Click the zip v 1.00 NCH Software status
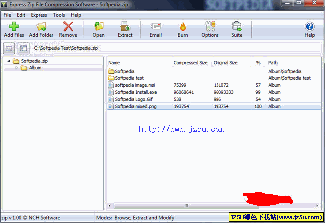 pos(31,218)
